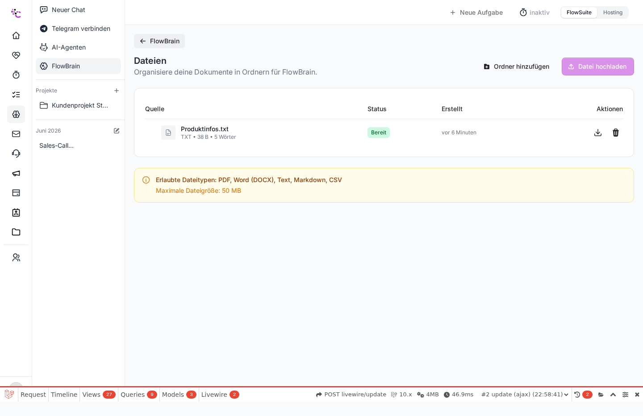
Task: Click the debugbar open folder icon
Action: pos(601,395)
